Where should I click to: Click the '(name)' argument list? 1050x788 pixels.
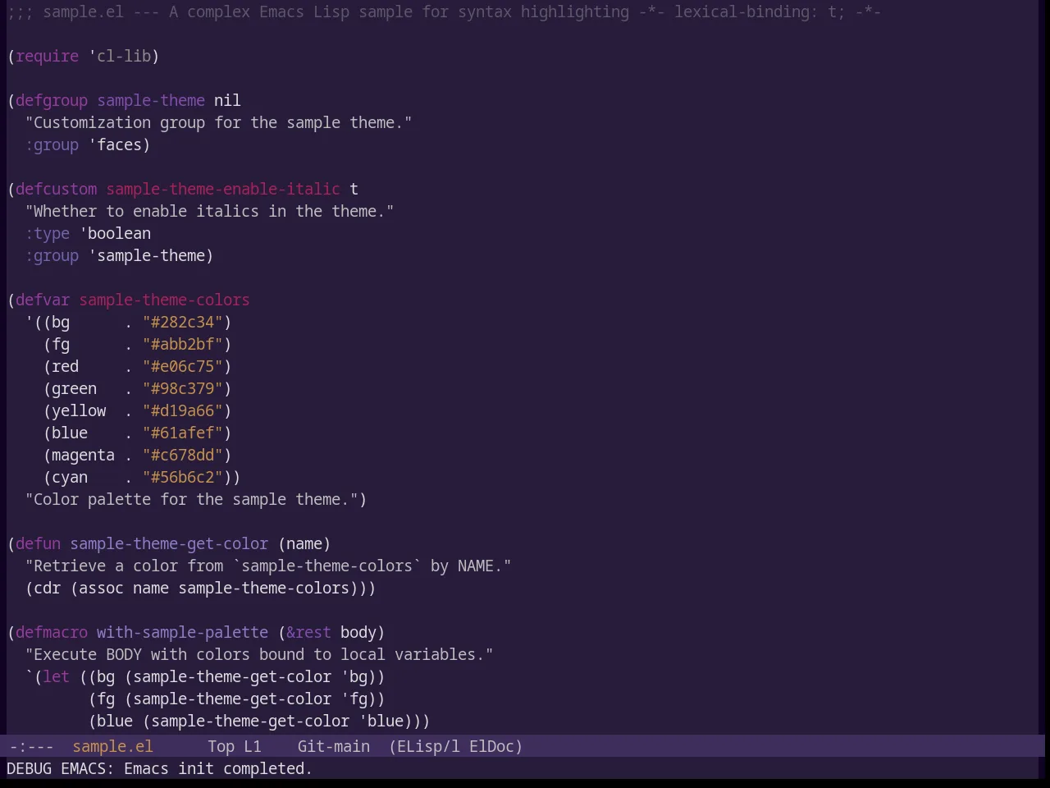coord(304,543)
